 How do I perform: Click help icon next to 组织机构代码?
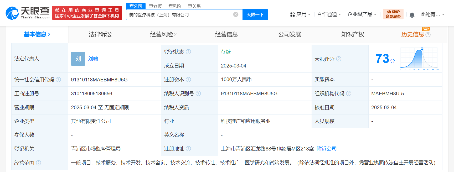click(349, 93)
